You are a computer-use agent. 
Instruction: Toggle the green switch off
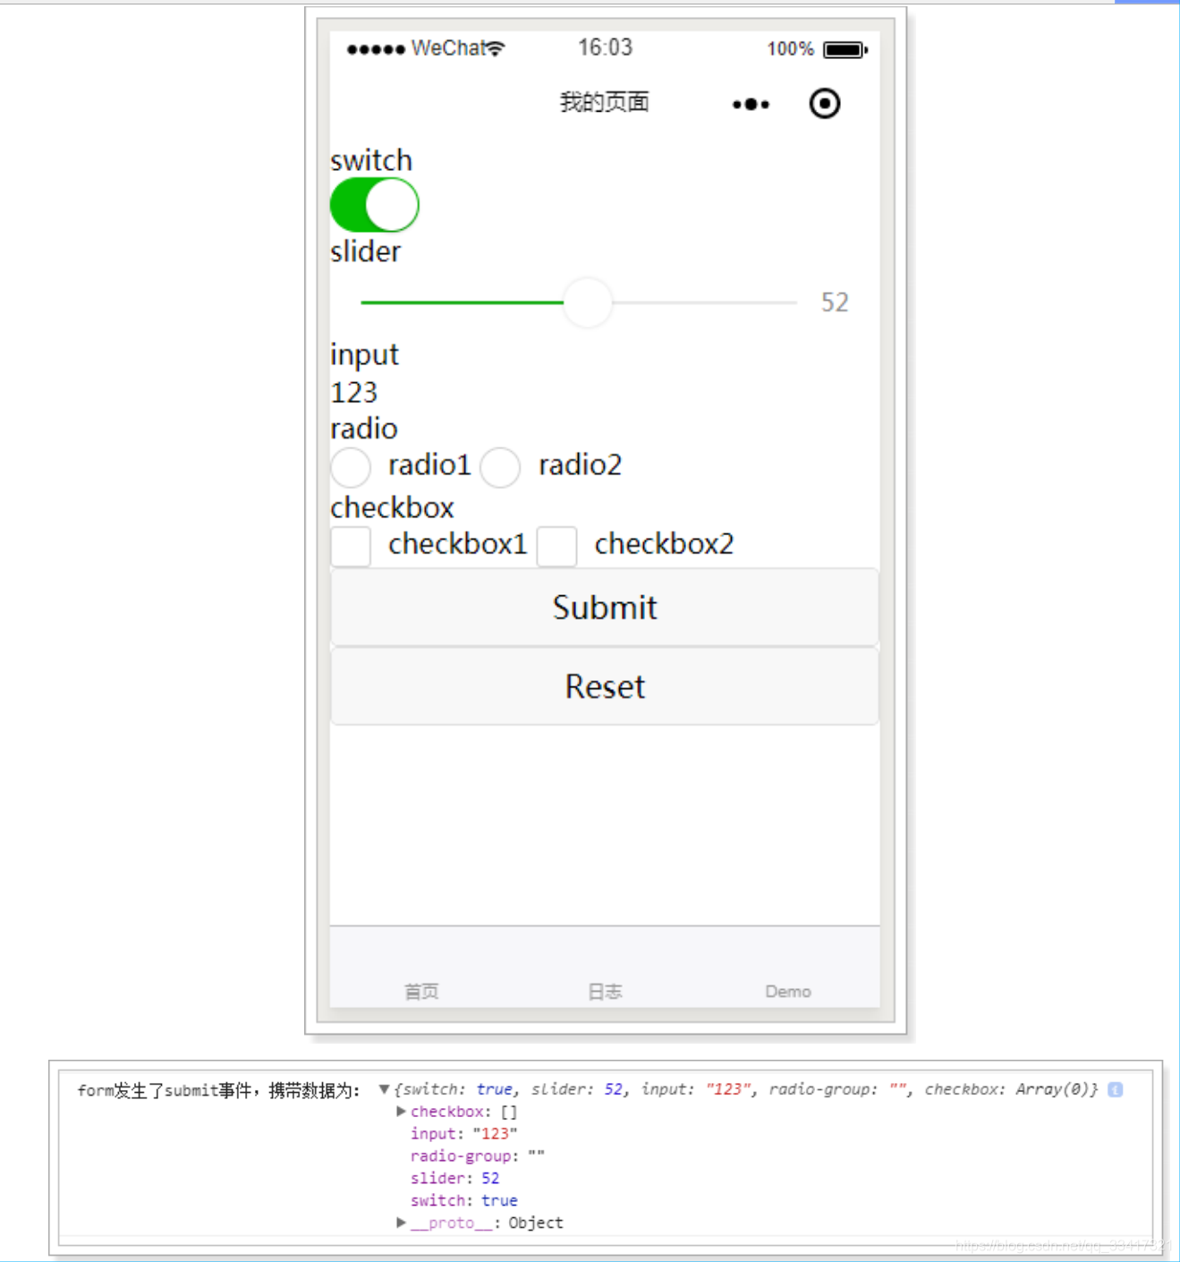pos(374,205)
